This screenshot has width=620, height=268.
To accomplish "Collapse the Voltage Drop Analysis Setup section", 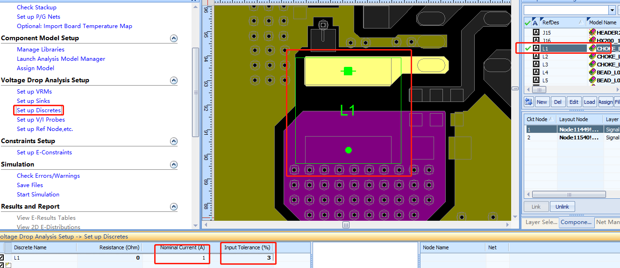I will point(174,80).
